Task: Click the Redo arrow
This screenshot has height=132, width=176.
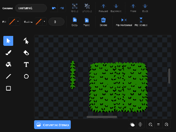Action: (62, 8)
